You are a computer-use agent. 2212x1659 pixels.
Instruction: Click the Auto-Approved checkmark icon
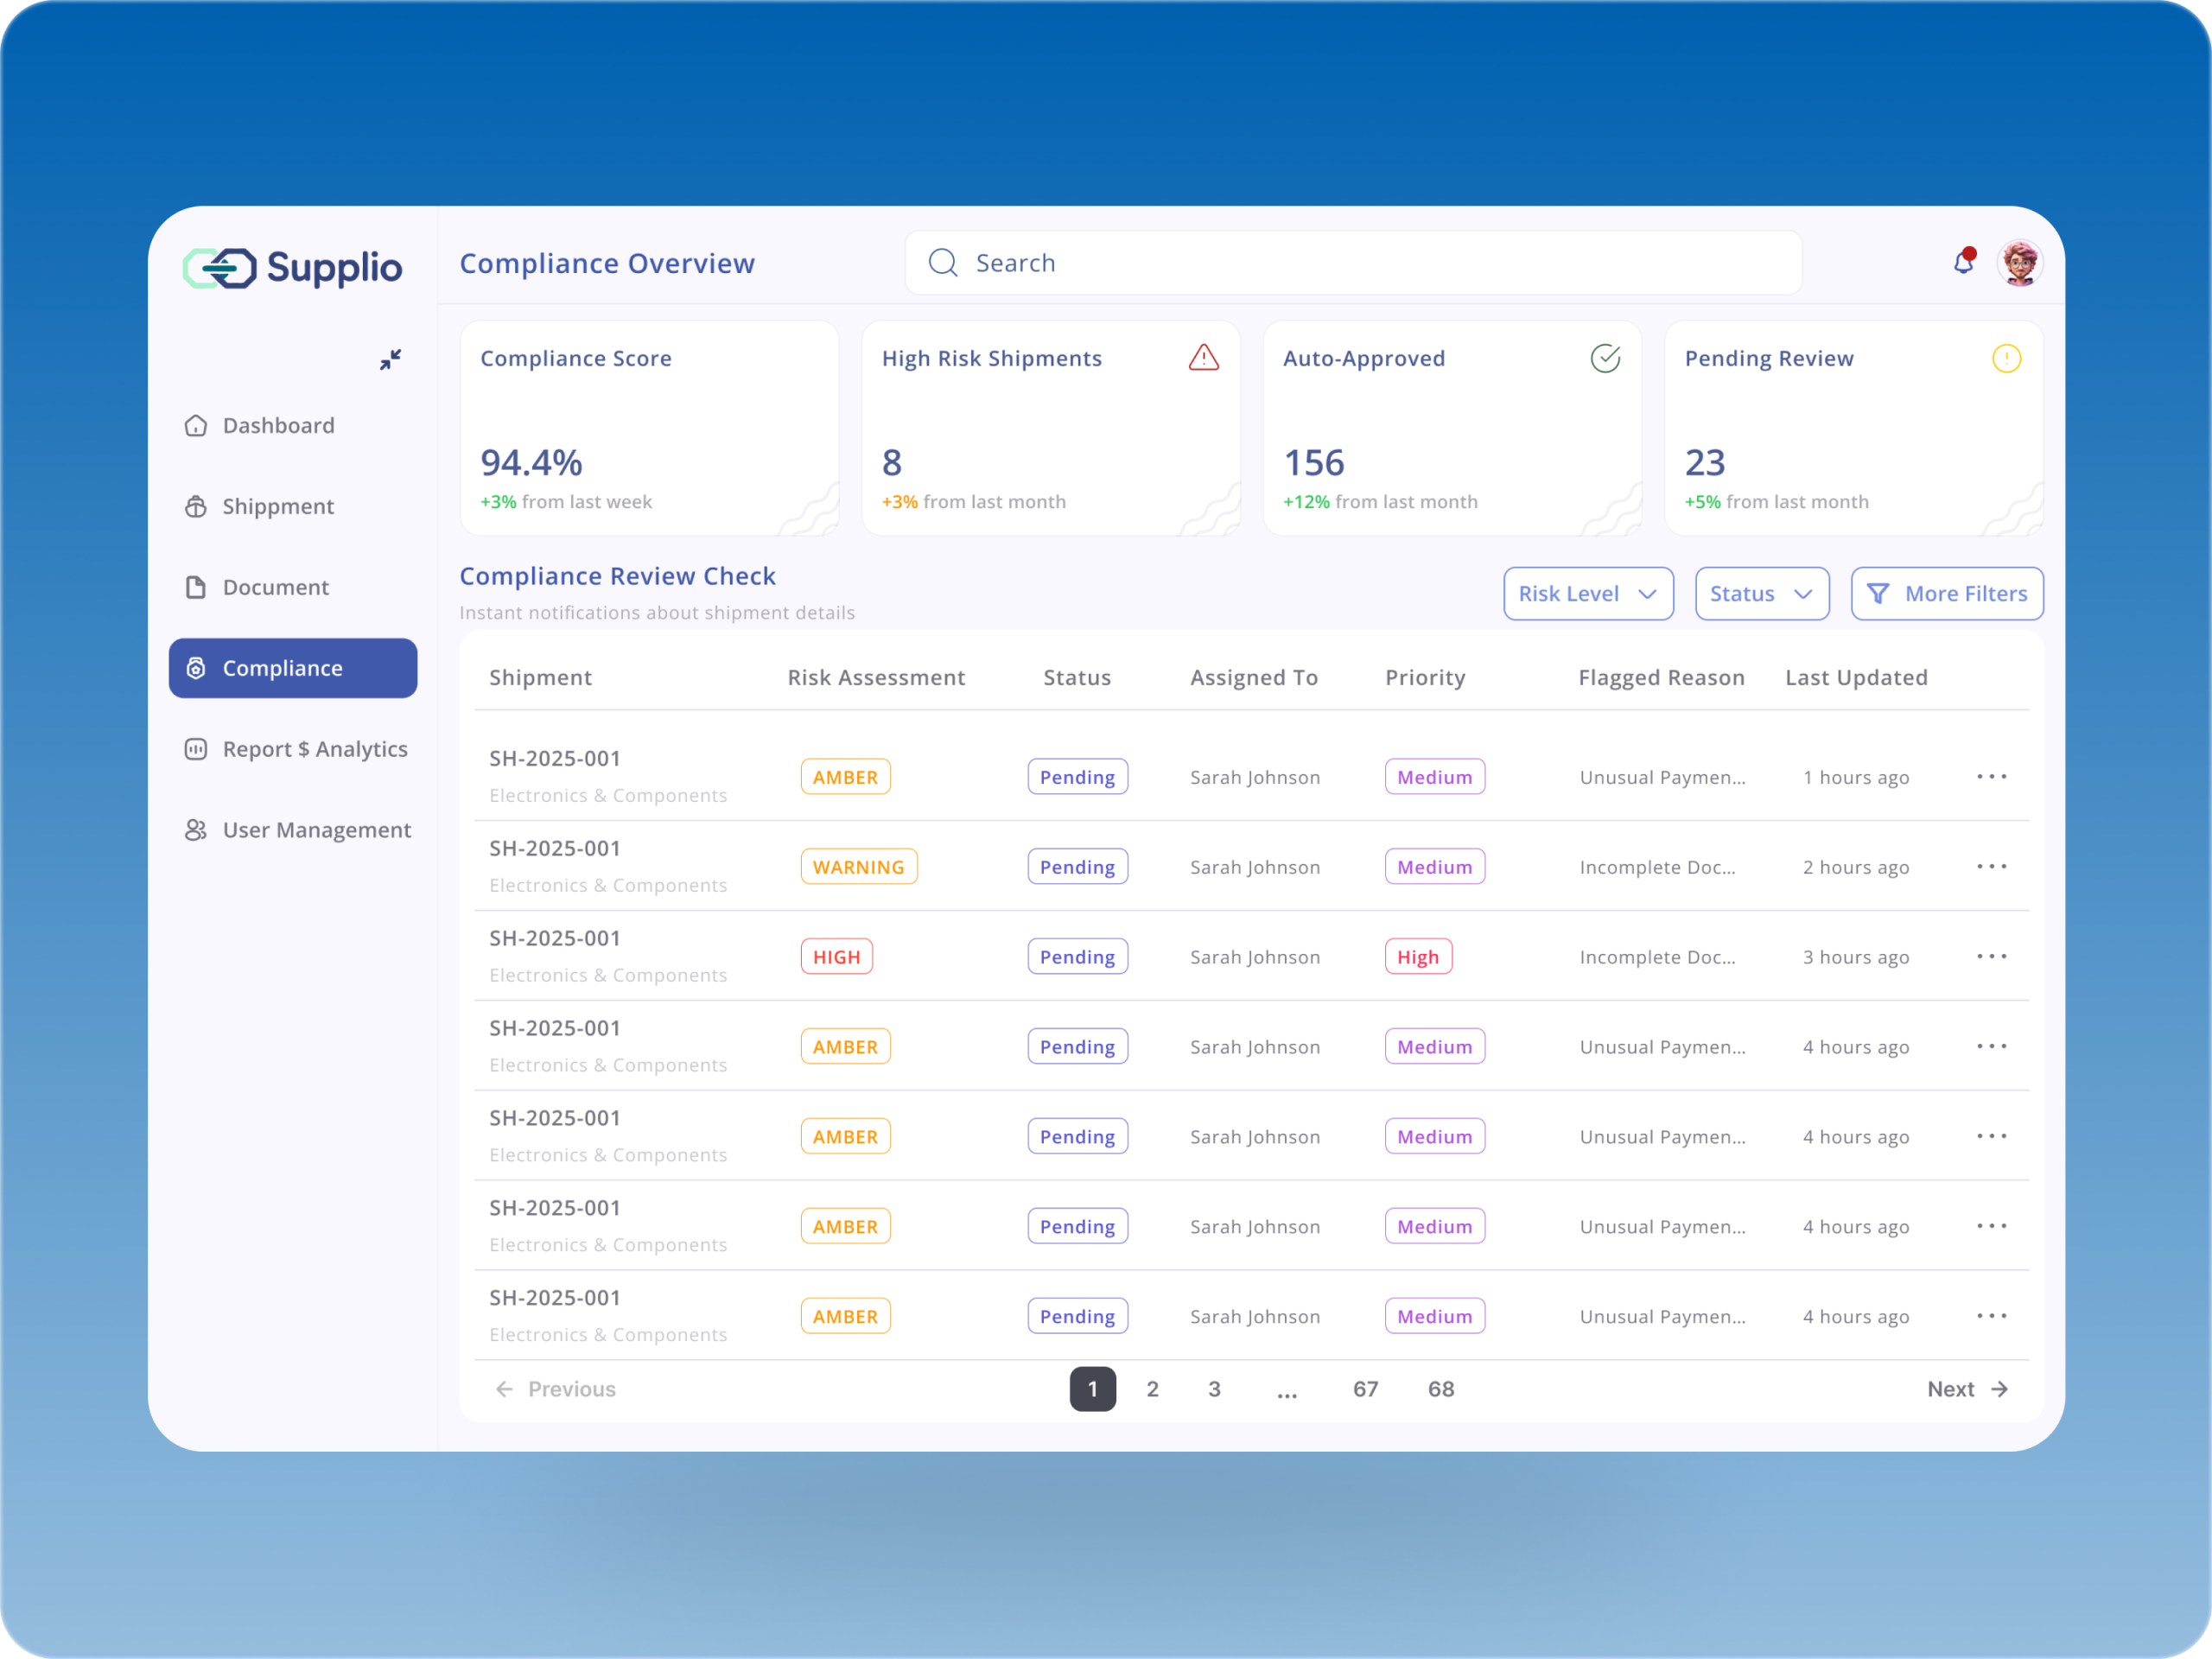click(1605, 358)
